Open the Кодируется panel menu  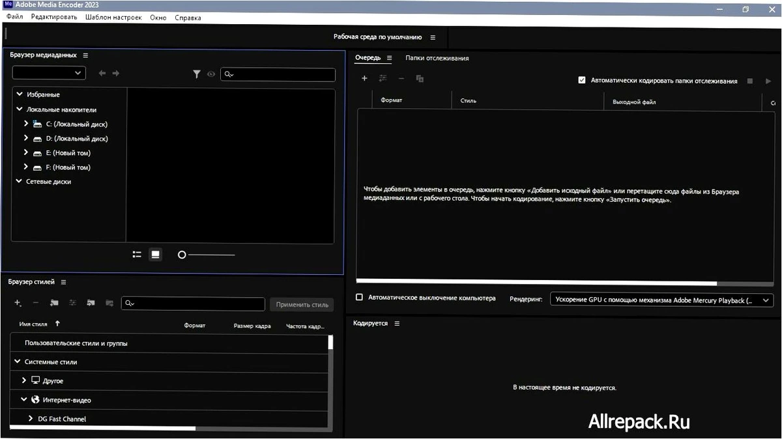pos(397,323)
